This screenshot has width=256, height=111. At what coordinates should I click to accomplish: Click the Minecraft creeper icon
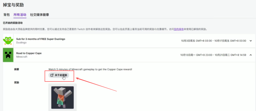(x=8, y=55)
